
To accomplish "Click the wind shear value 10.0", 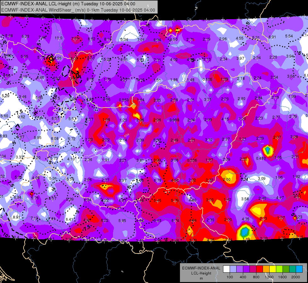I will pos(59,38).
